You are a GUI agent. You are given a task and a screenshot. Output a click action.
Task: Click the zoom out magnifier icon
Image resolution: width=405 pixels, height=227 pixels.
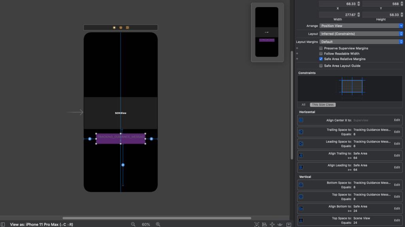pyautogui.click(x=133, y=224)
